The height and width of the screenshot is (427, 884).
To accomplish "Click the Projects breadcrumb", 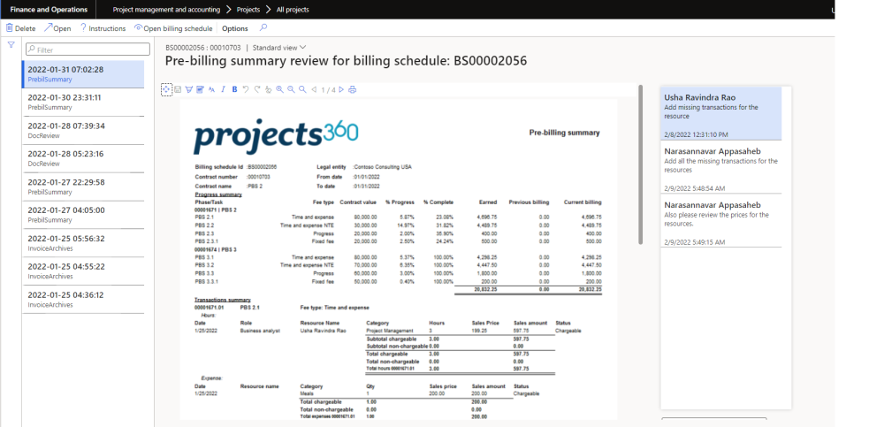I will pos(248,10).
